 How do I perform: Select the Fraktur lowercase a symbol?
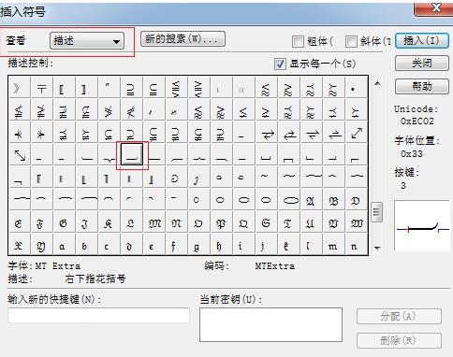click(64, 245)
